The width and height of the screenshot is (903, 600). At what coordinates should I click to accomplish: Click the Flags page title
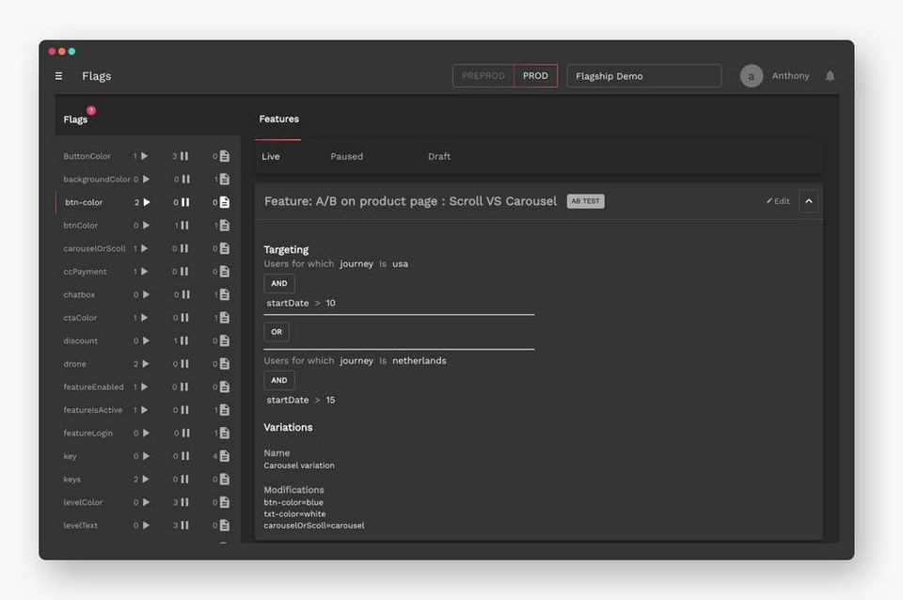(x=96, y=76)
